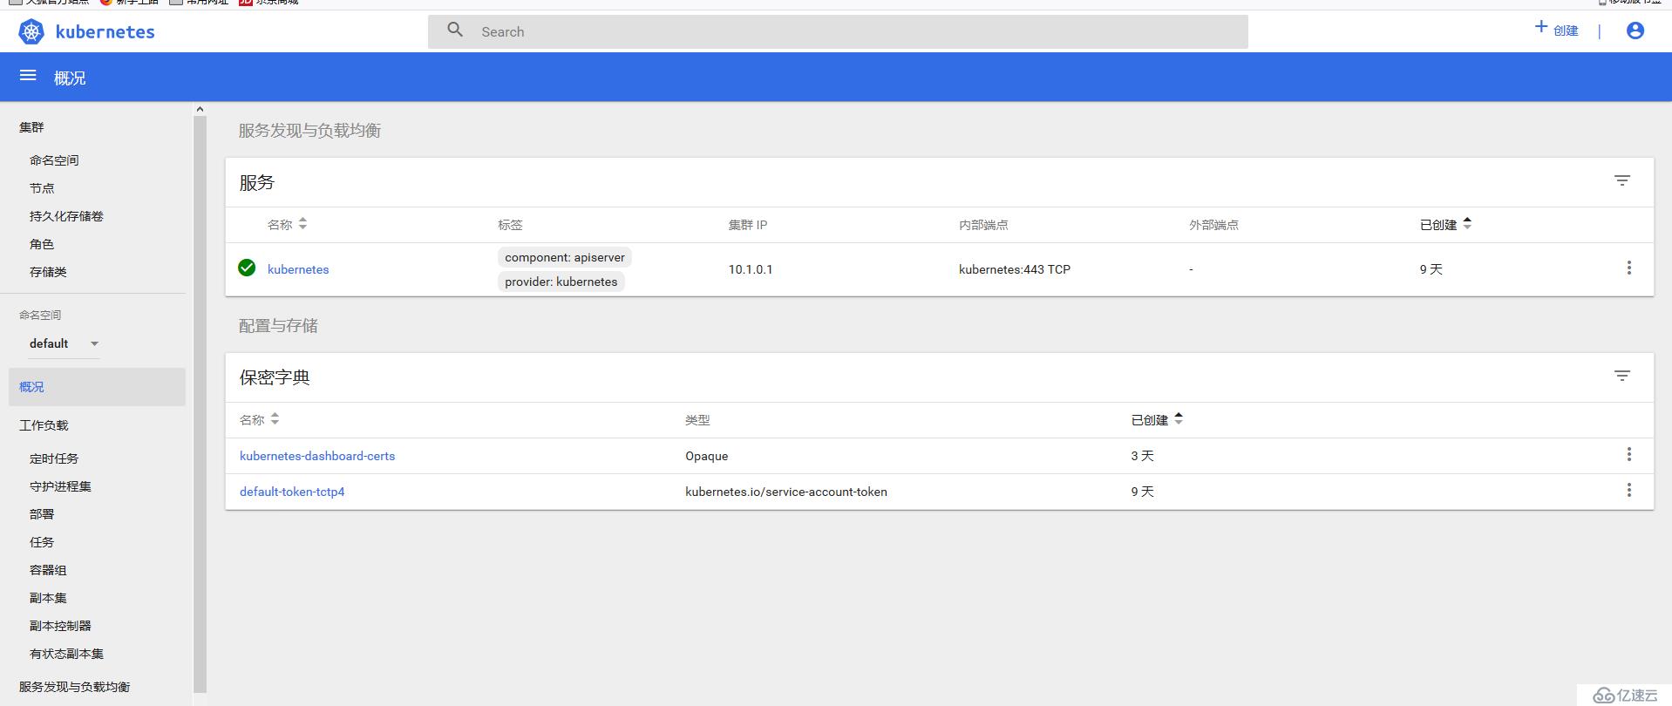The image size is (1672, 706).
Task: Filter the 保密字典 secrets card
Action: 1621,376
